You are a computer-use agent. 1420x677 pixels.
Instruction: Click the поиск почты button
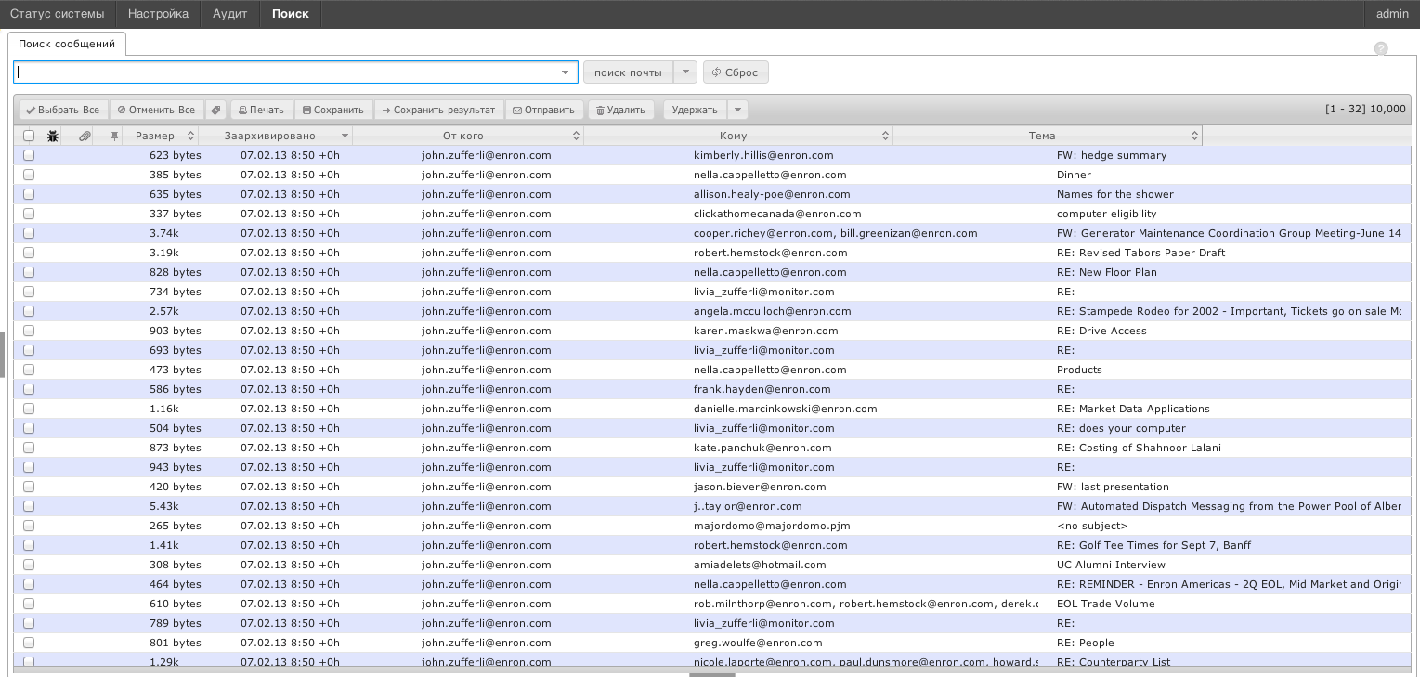click(x=628, y=72)
